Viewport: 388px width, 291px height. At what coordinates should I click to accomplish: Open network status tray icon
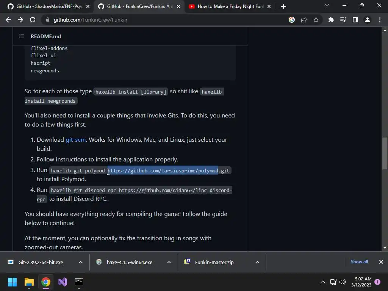(333, 282)
